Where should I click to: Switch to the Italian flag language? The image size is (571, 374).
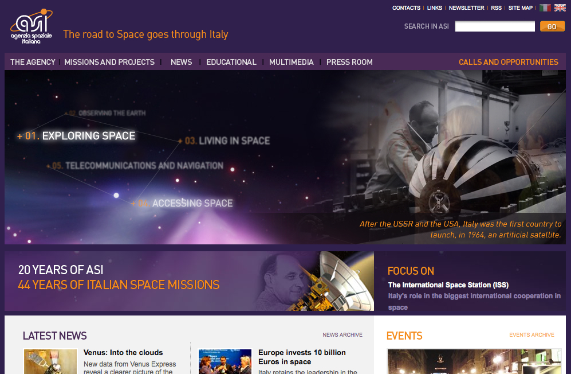pyautogui.click(x=545, y=8)
